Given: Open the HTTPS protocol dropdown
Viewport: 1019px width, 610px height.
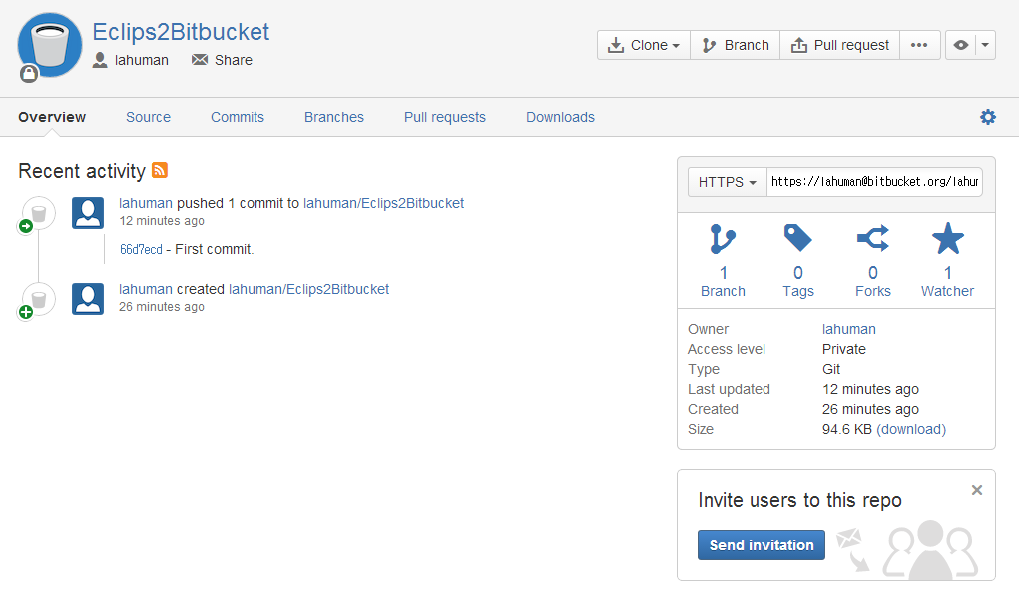Looking at the screenshot, I should click(x=727, y=182).
